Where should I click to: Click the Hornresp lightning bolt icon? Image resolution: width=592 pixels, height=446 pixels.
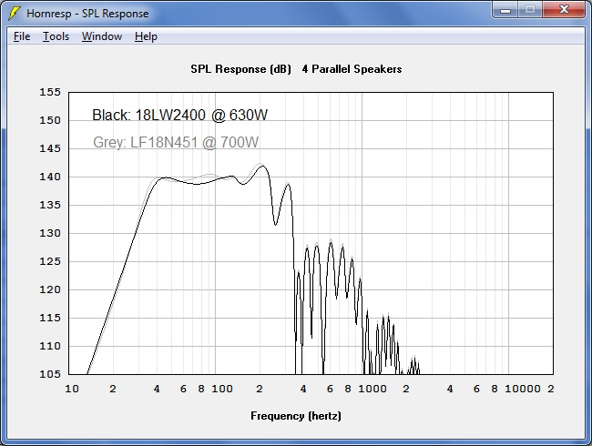(x=15, y=14)
